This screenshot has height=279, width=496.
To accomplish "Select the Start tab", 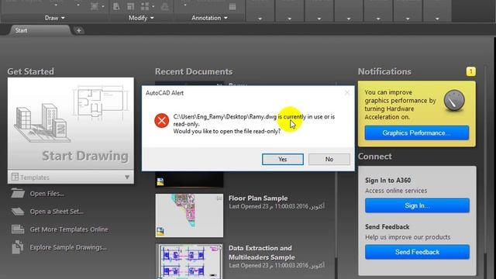I will tap(40, 30).
